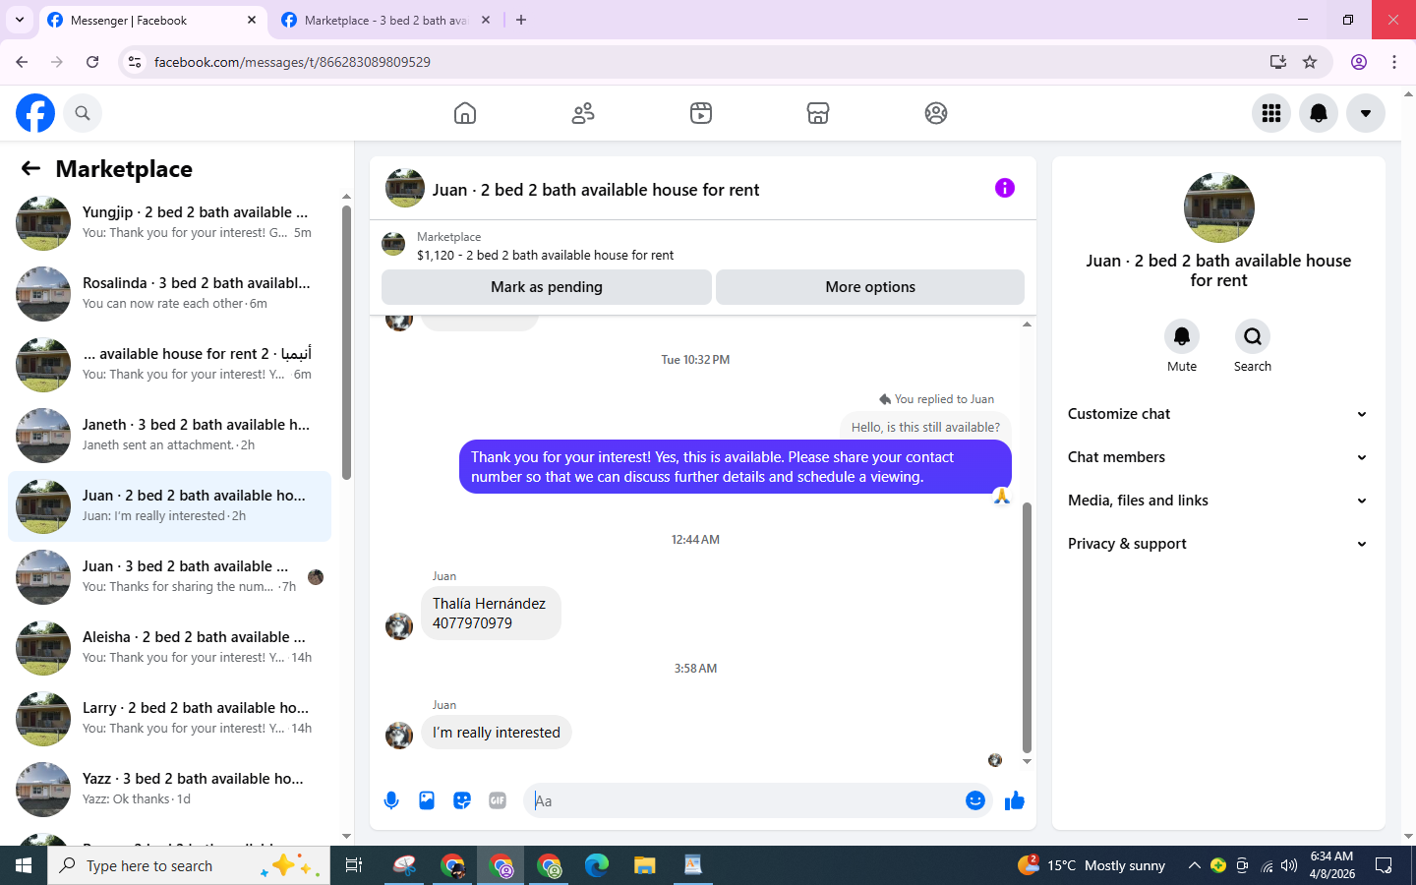Open the Account dropdown arrow in header
This screenshot has width=1416, height=885.
point(1366,113)
